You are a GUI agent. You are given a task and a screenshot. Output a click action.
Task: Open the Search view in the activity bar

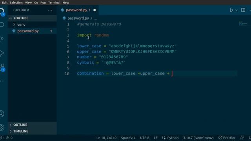click(2, 25)
